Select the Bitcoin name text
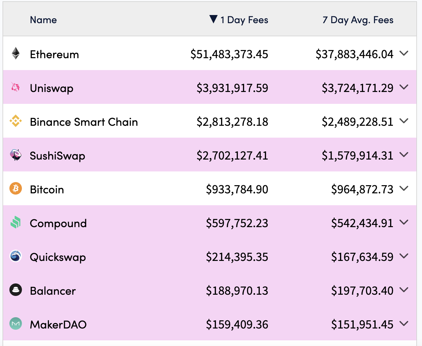This screenshot has width=422, height=346. pos(47,190)
